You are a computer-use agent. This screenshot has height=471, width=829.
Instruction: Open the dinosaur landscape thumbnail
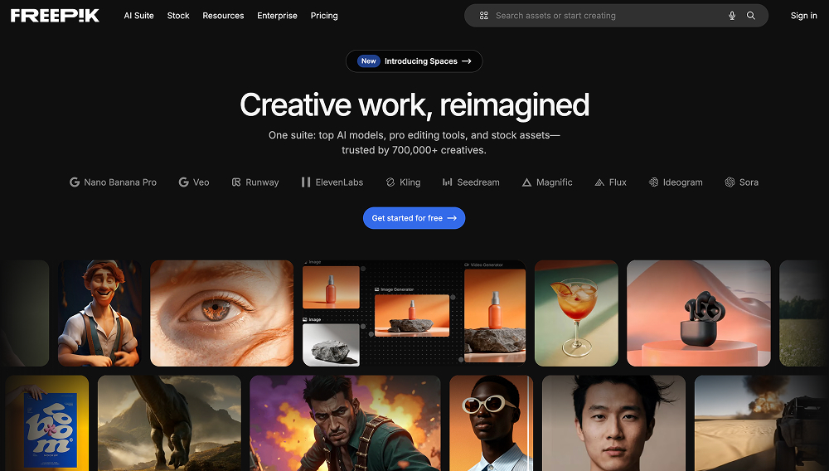[169, 423]
